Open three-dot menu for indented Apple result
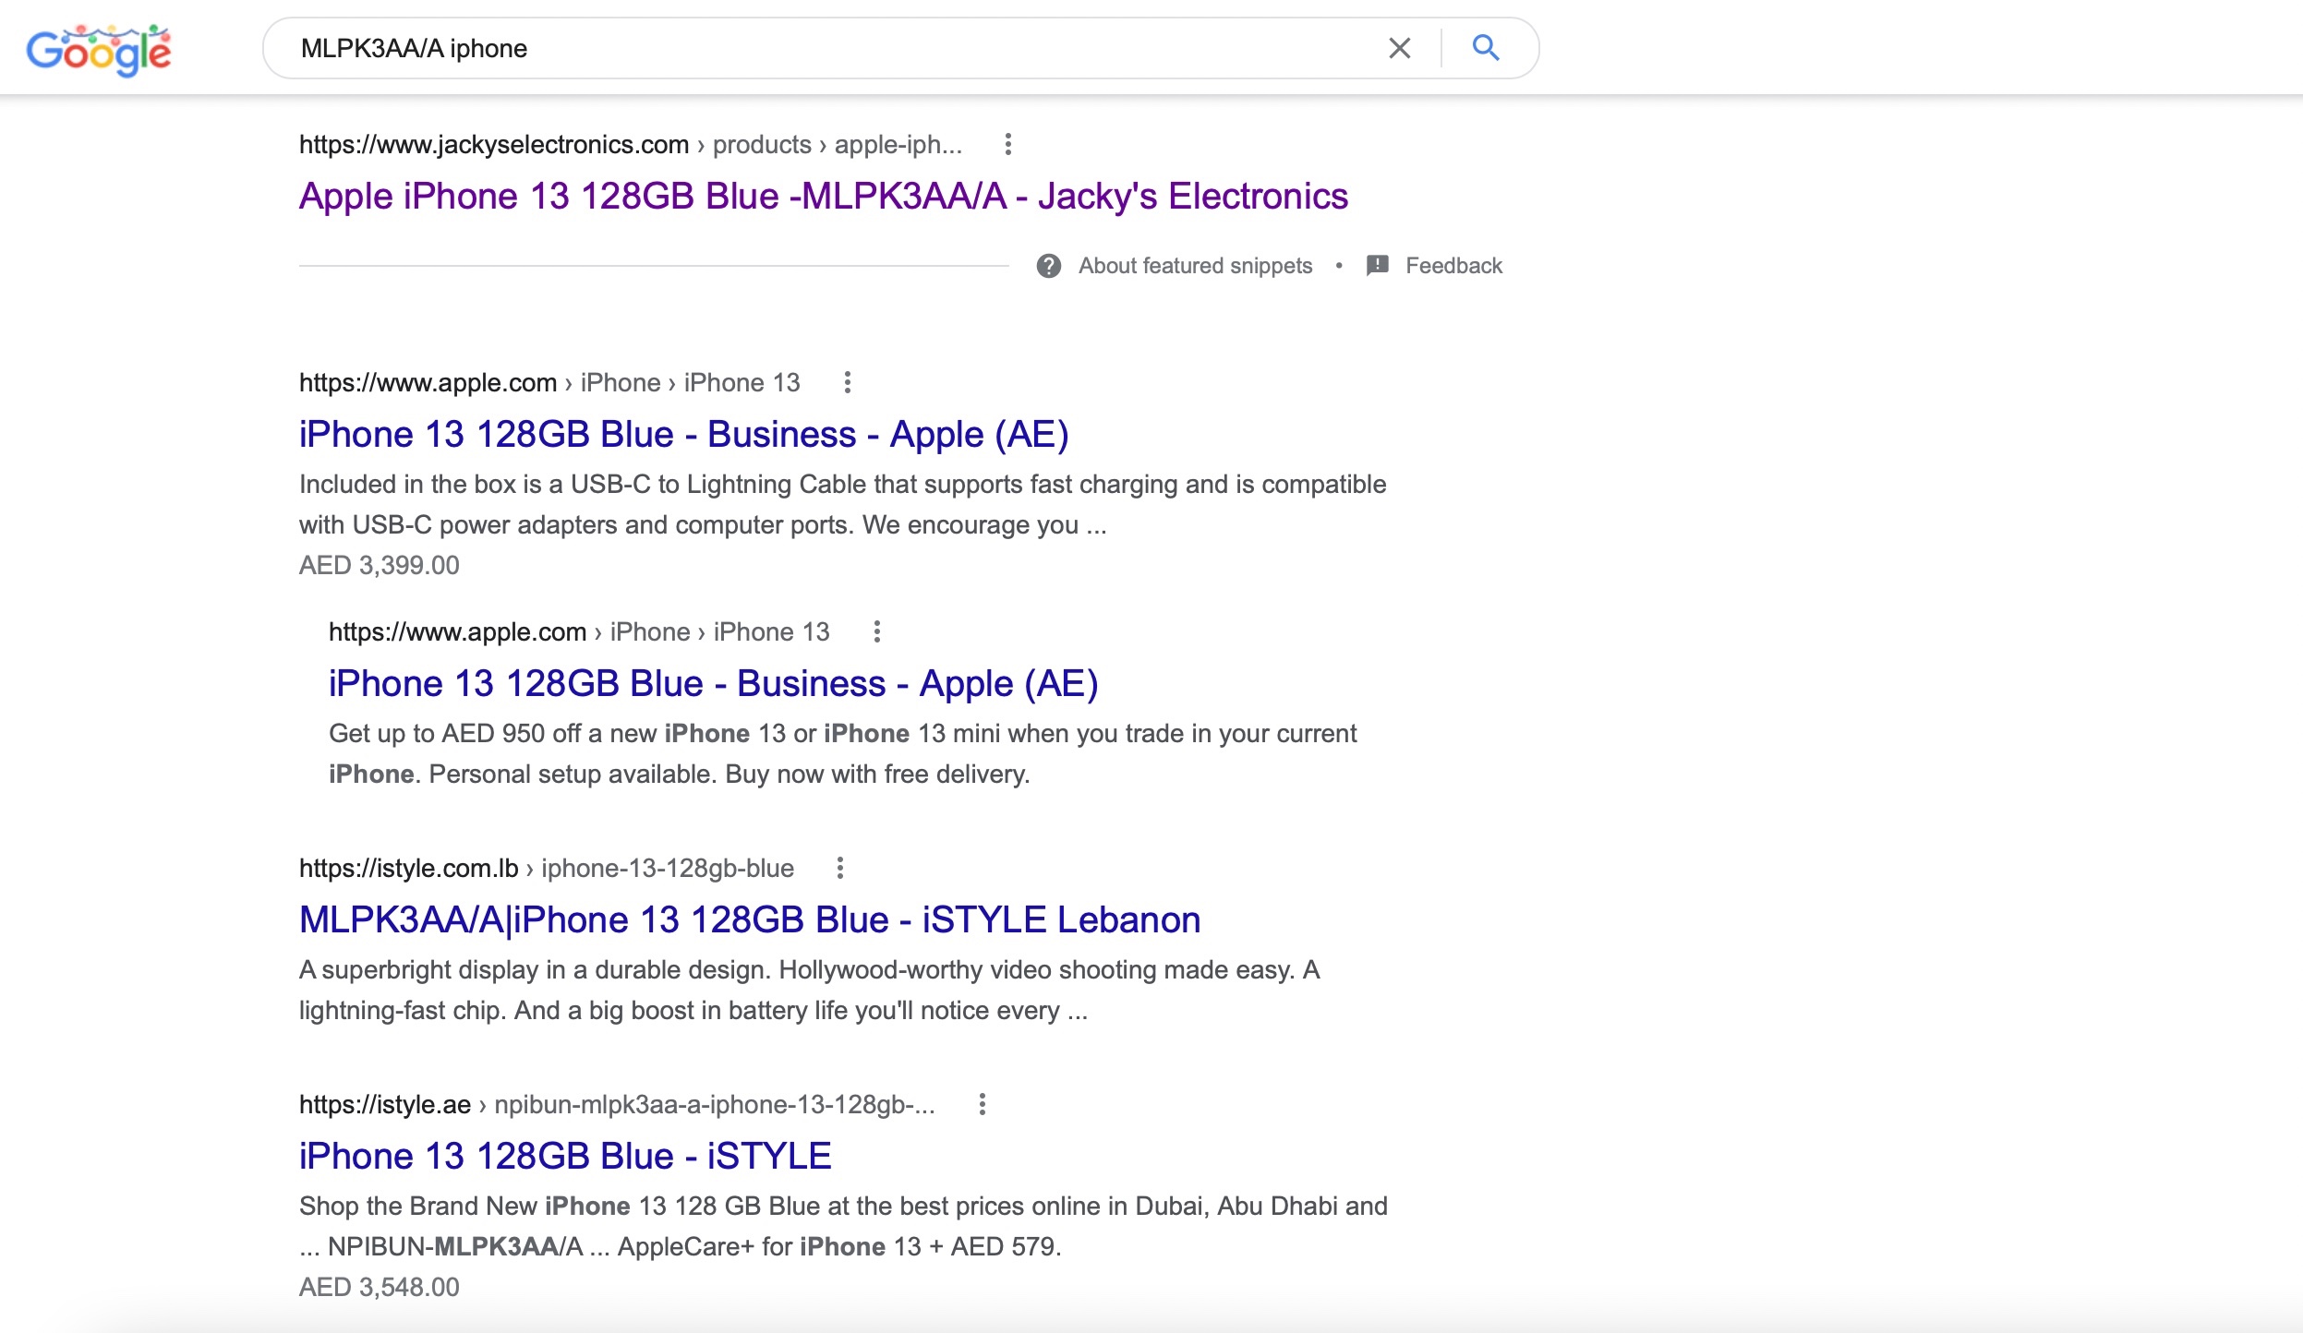 tap(876, 631)
